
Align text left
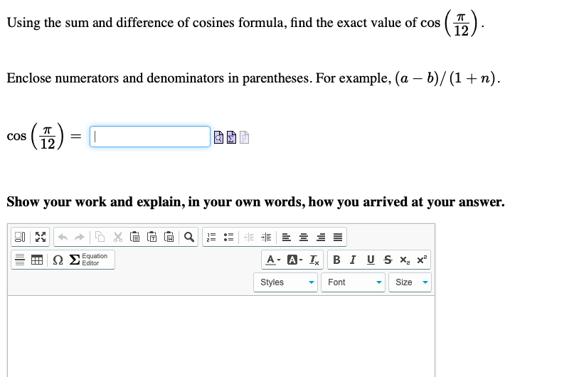[x=287, y=237]
